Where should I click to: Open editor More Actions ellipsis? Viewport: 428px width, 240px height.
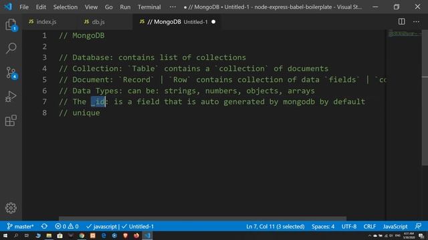416,21
